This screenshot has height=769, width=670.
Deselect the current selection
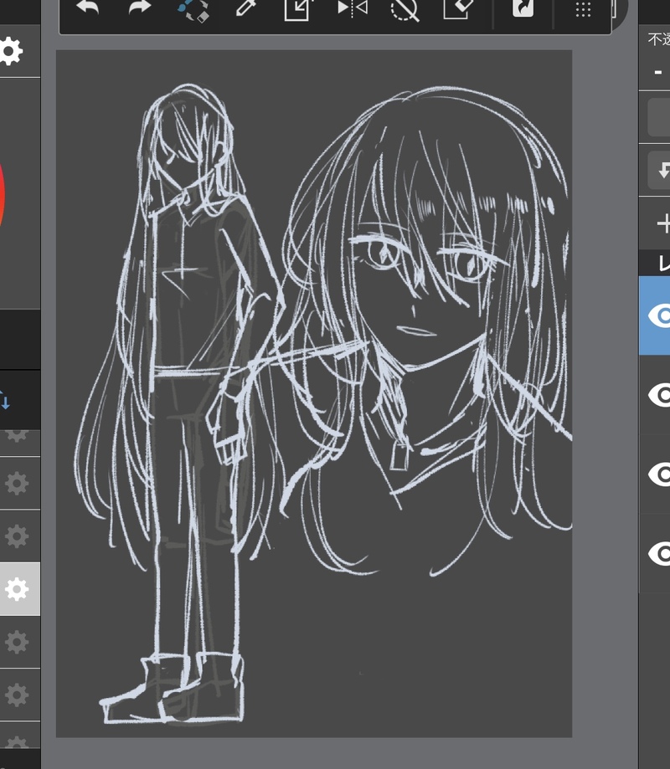pyautogui.click(x=405, y=10)
